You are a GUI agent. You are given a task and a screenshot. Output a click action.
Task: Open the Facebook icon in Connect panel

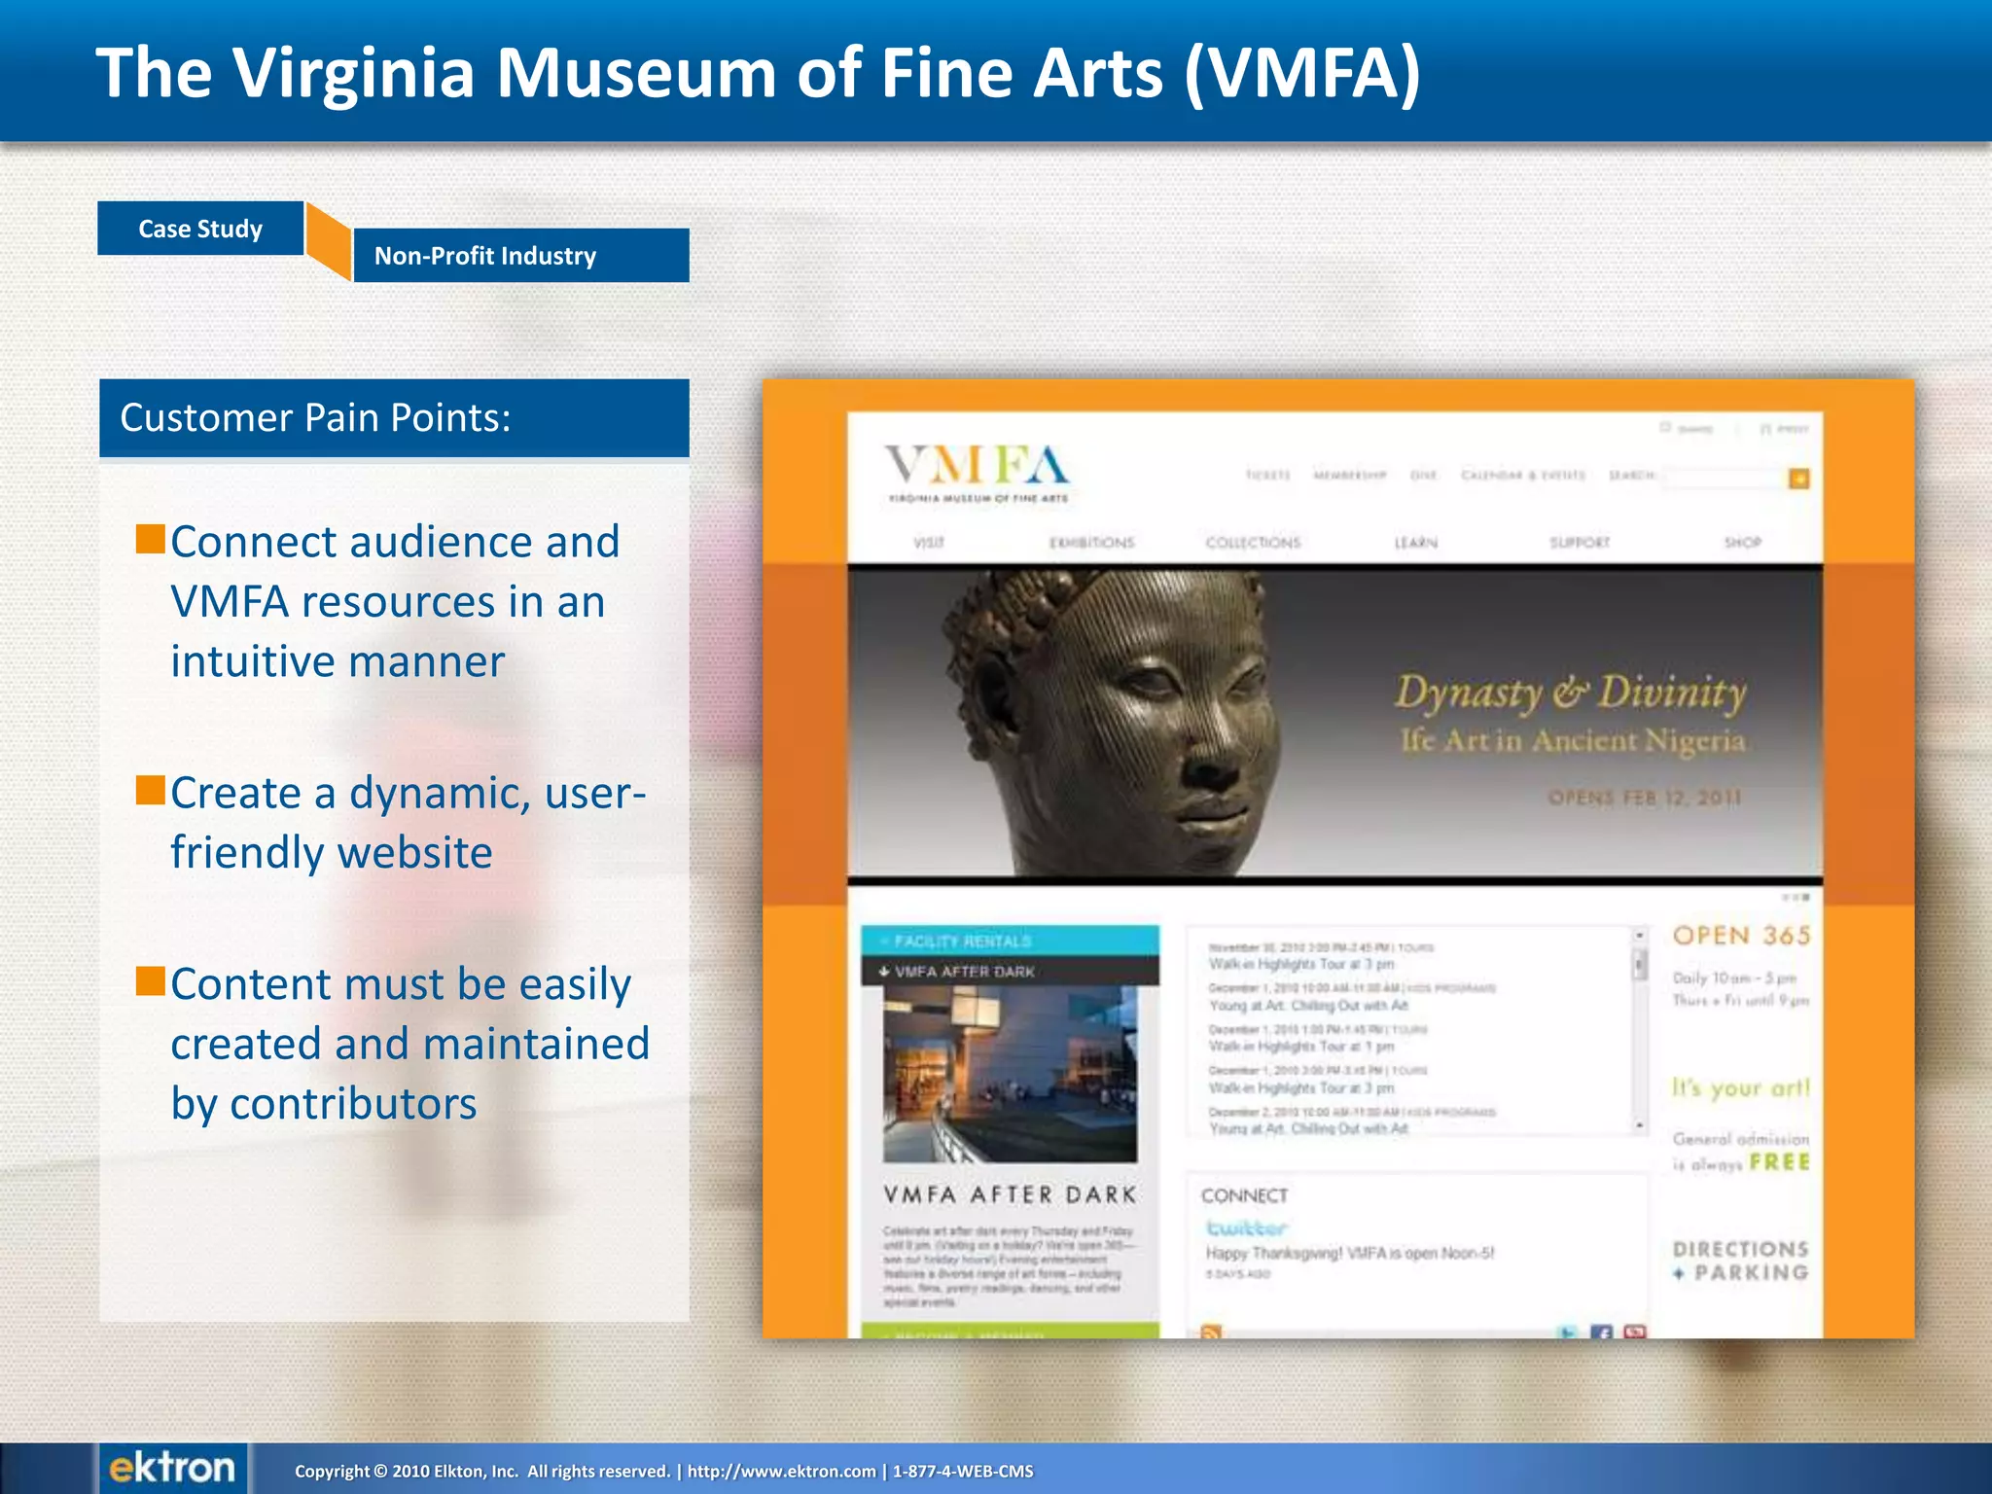coord(1601,1333)
